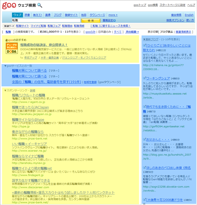The height and width of the screenshot is (205, 197).
Task: Open the gooトップ link
Action: coord(140,5)
